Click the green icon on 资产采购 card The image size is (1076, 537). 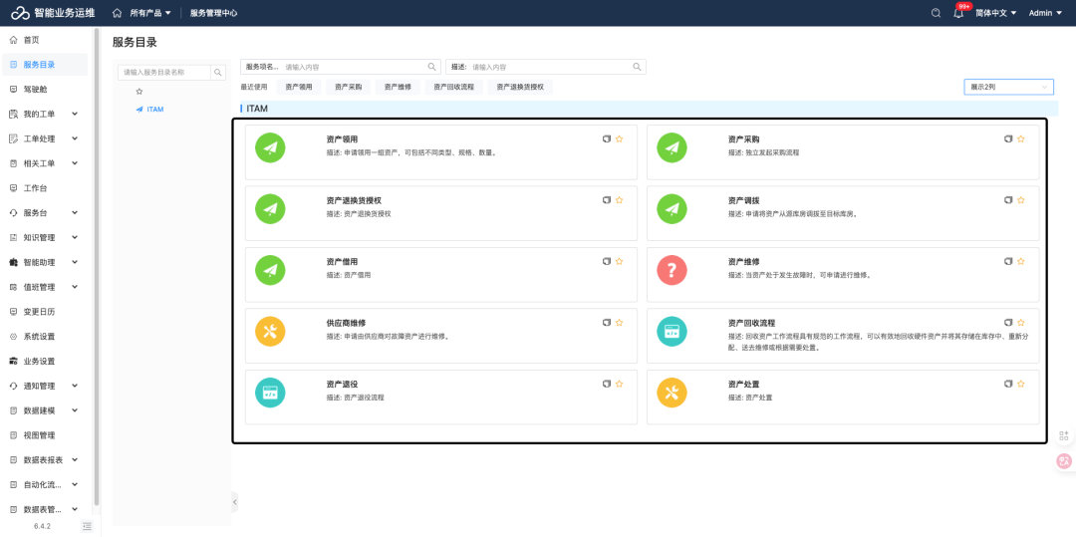tap(672, 147)
